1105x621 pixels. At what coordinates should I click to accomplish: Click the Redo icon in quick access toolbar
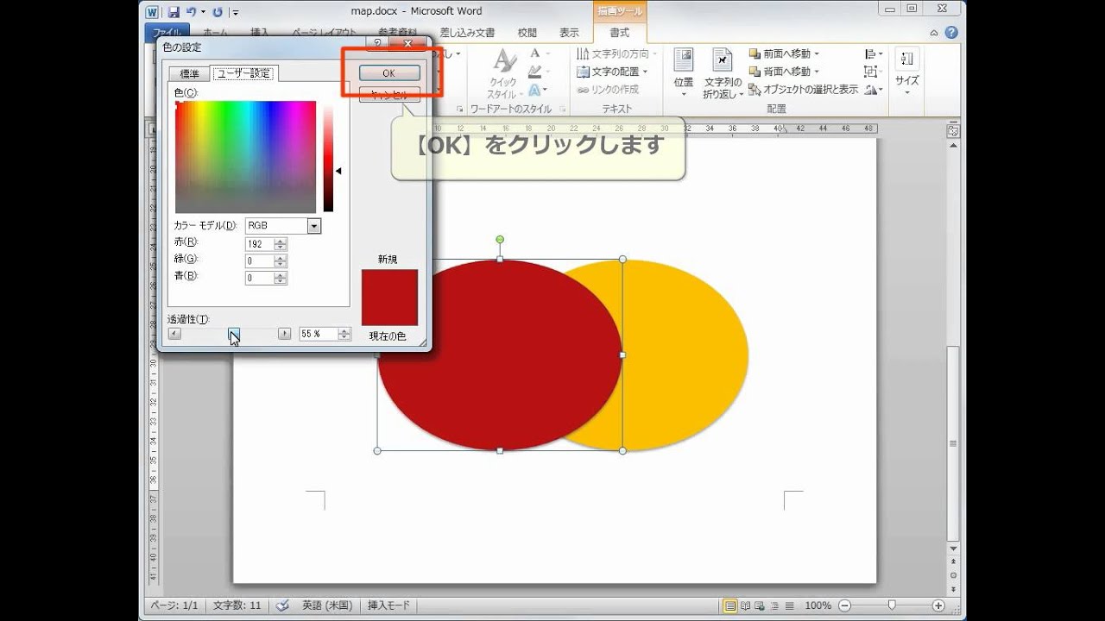pos(217,12)
